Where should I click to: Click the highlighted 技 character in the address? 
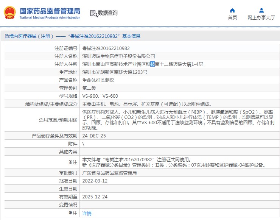tap(152, 64)
